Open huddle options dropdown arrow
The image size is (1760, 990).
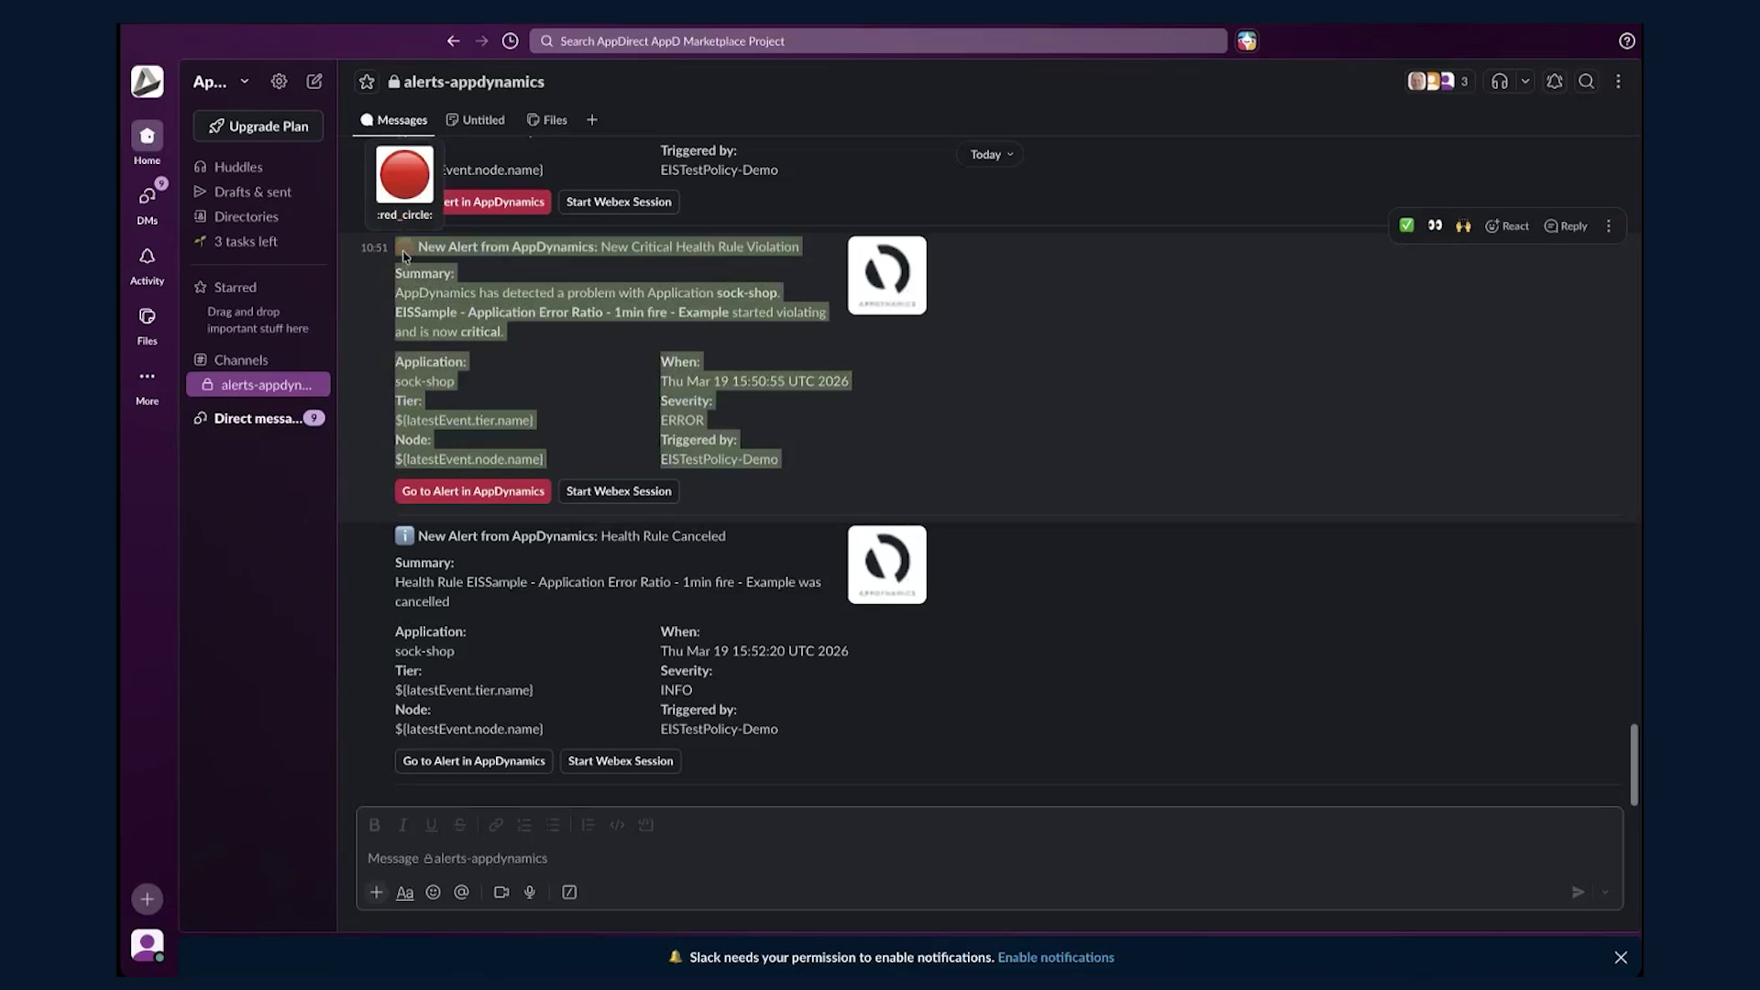click(x=1525, y=82)
